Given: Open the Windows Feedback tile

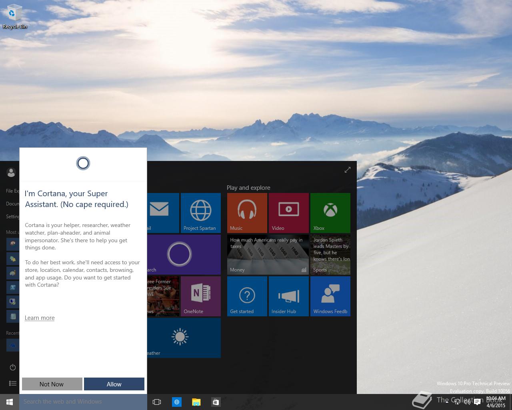Looking at the screenshot, I should point(330,296).
